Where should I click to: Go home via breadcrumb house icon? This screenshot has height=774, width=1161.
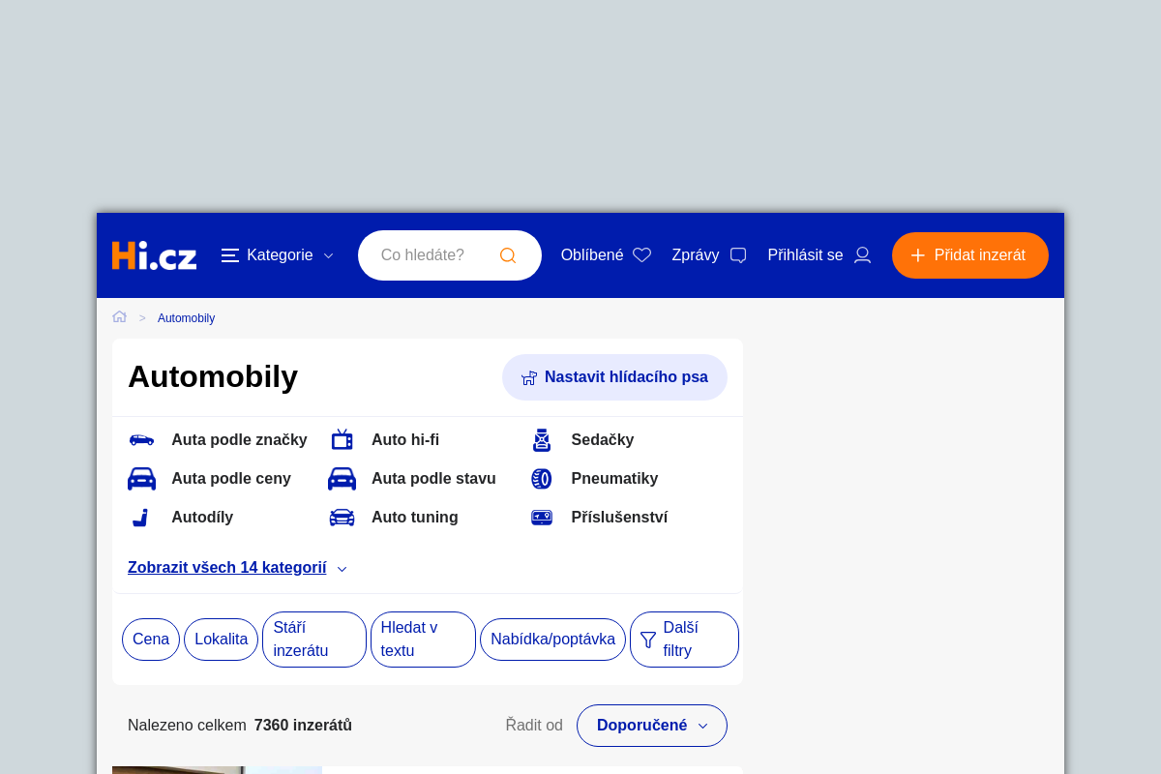coord(120,317)
